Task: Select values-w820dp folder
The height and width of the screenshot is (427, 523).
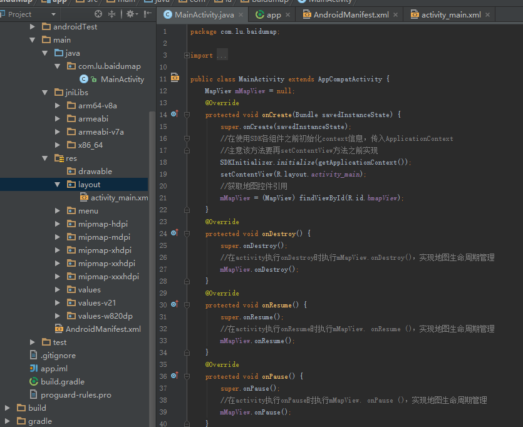Action: pyautogui.click(x=100, y=316)
